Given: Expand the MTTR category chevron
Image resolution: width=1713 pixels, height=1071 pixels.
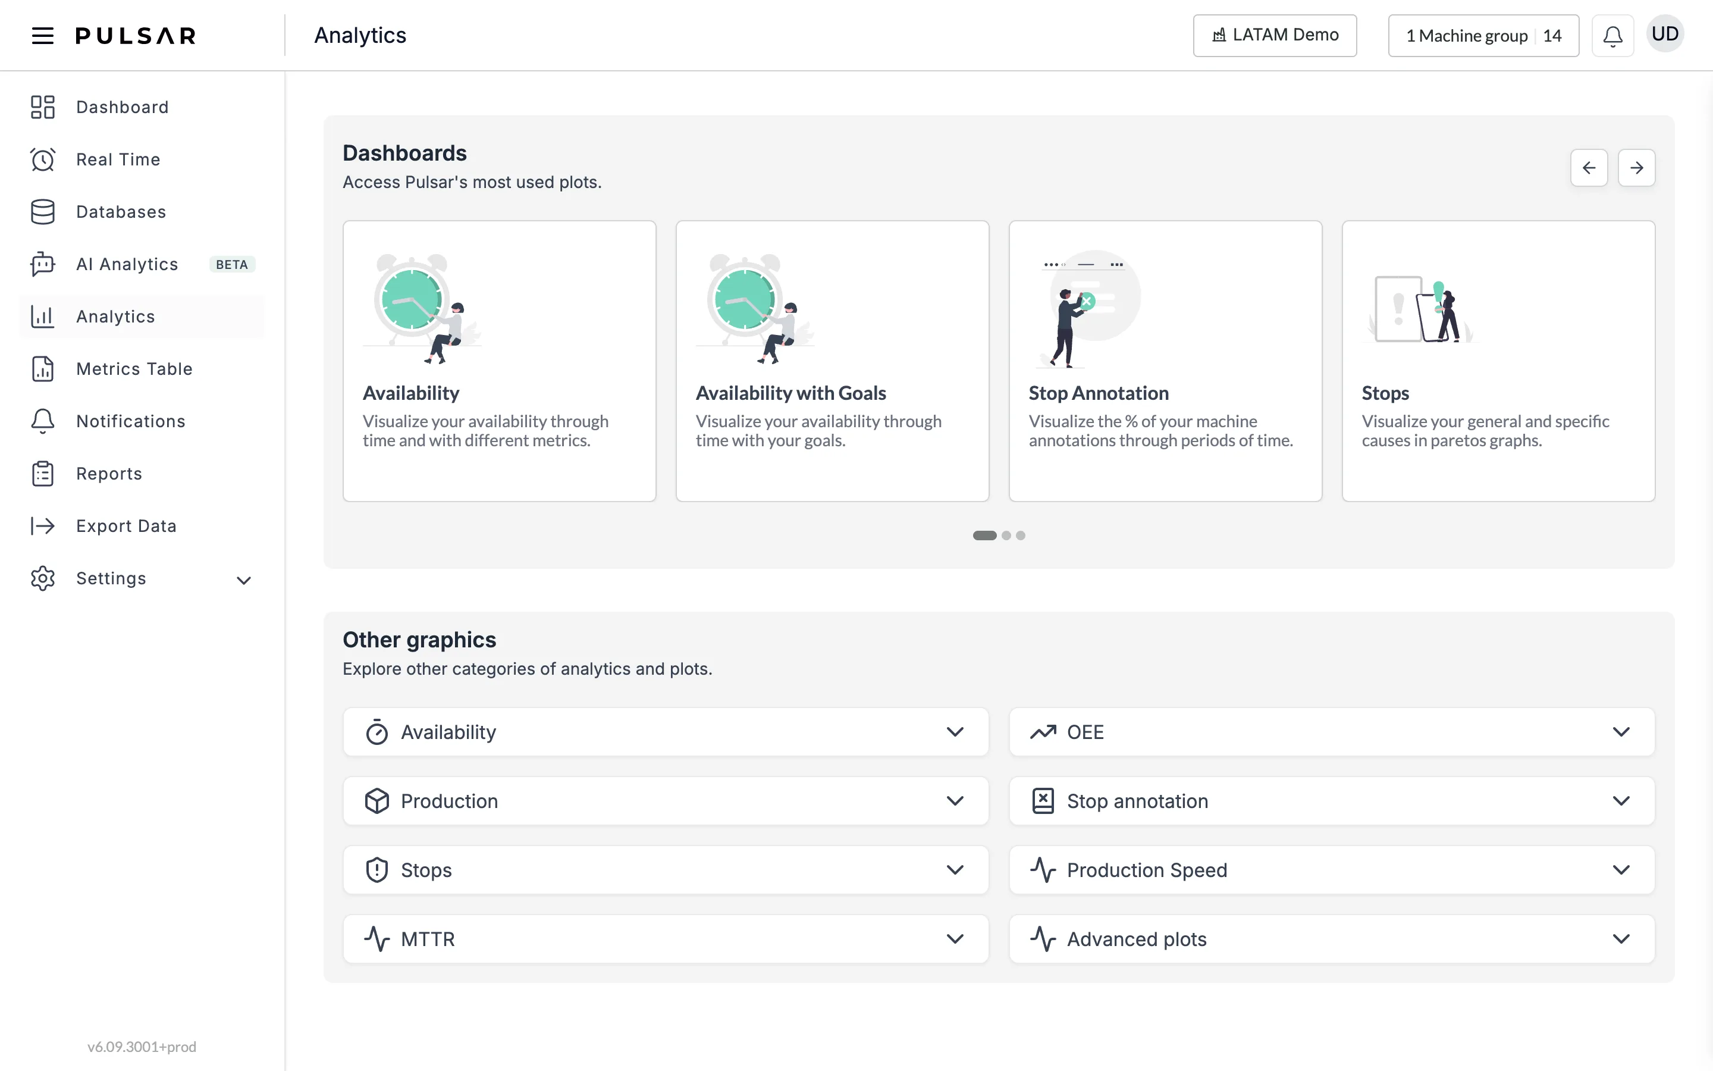Looking at the screenshot, I should 955,938.
